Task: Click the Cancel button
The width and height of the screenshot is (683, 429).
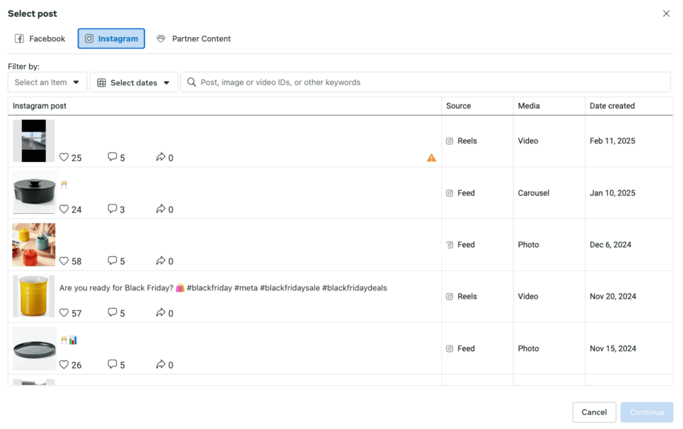Action: pyautogui.click(x=594, y=412)
